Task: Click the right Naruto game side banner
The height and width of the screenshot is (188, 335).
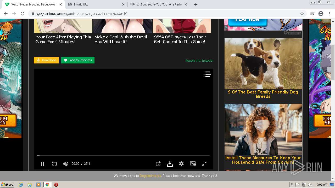Action: click(x=320, y=78)
